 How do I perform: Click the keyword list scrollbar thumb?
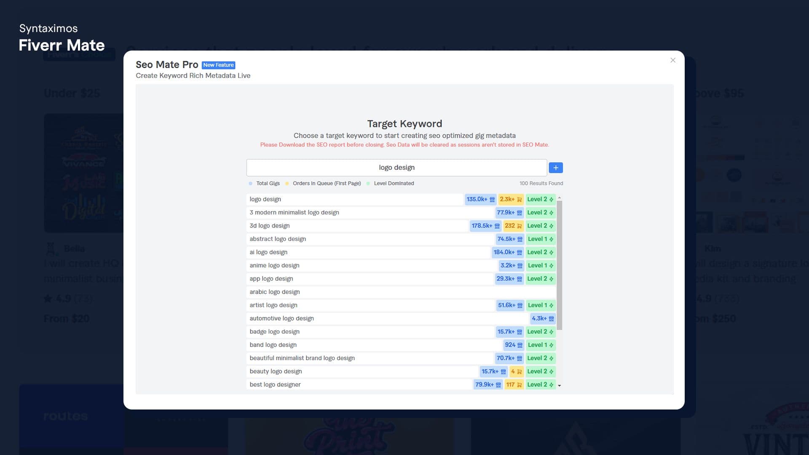coord(560,265)
